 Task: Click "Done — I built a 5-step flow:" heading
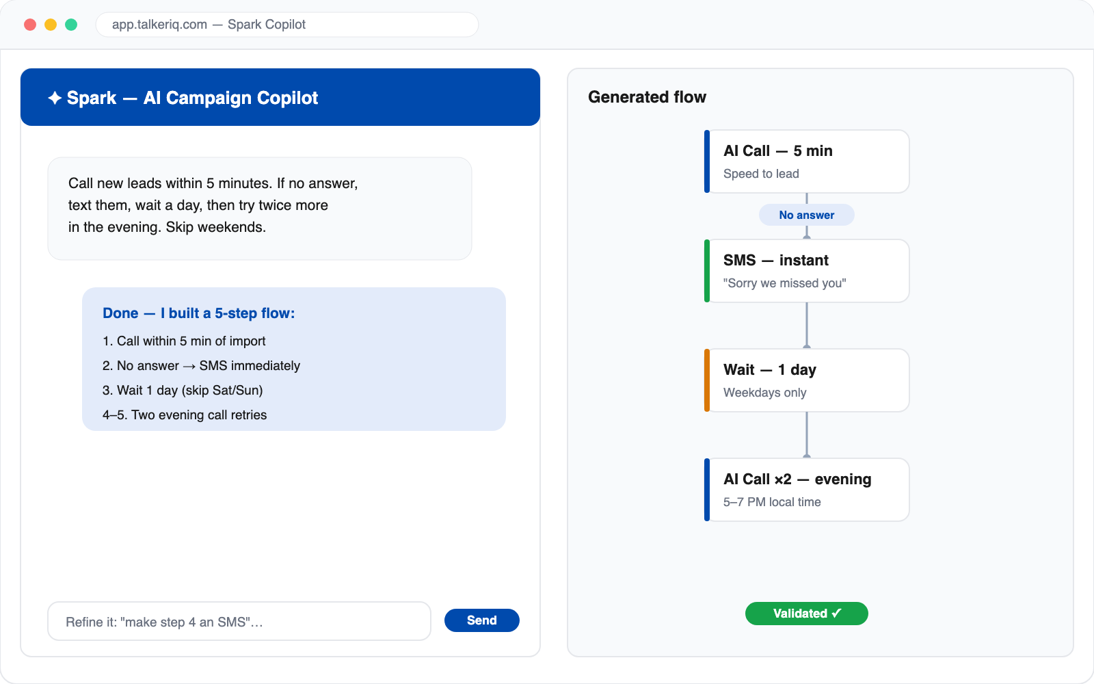(199, 313)
